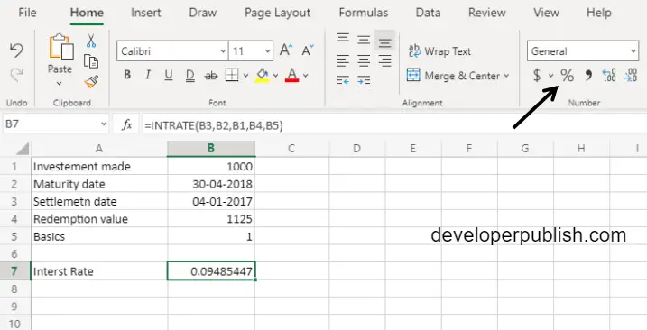Click Increase Font Size icon

[285, 50]
